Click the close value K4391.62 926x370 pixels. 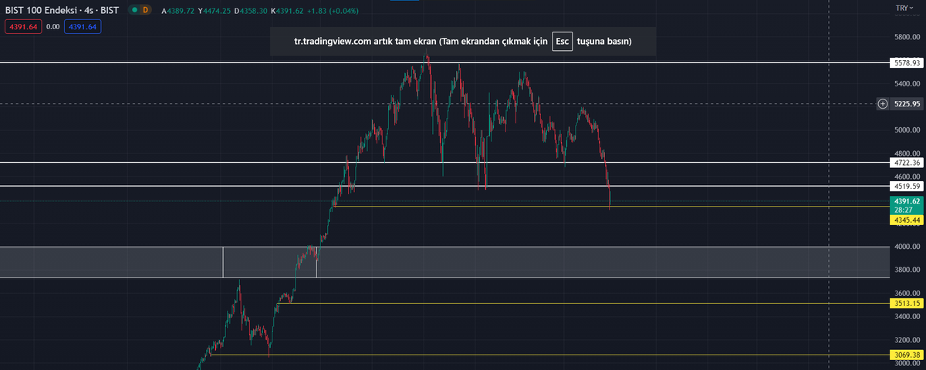(289, 11)
